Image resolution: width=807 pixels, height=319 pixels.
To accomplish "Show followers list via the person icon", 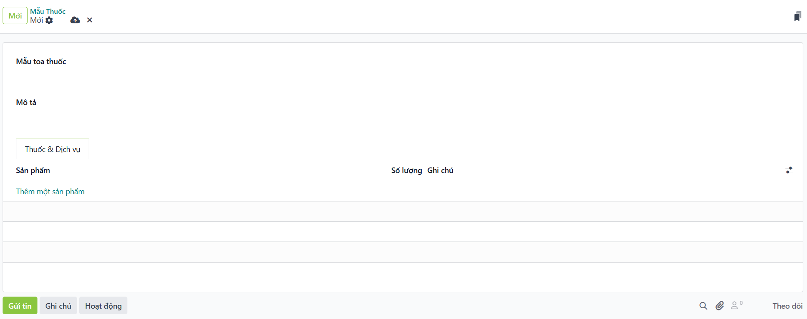I will coord(735,306).
